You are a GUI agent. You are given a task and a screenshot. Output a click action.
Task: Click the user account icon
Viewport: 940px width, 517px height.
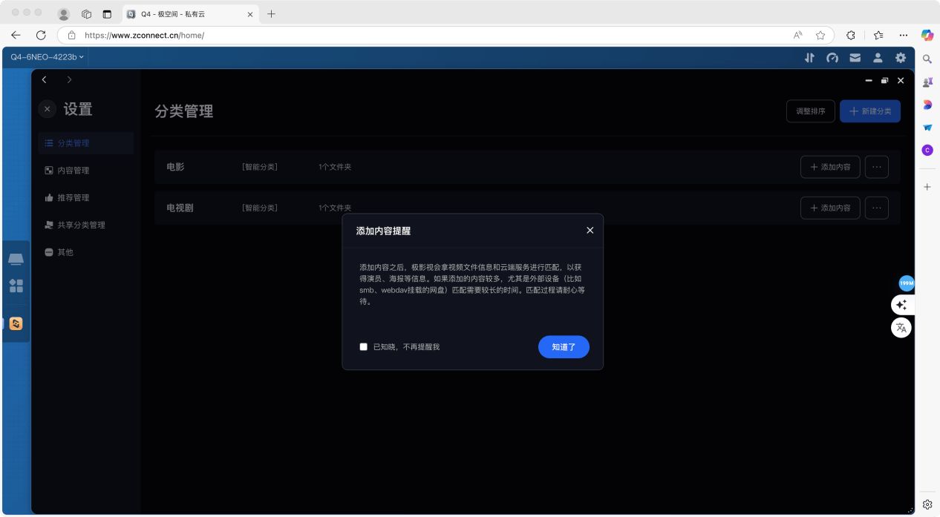point(878,57)
